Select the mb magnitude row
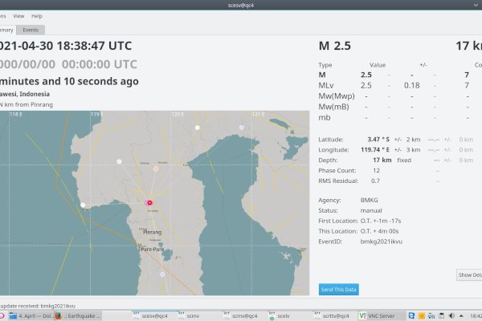482x321 pixels. (x=398, y=118)
